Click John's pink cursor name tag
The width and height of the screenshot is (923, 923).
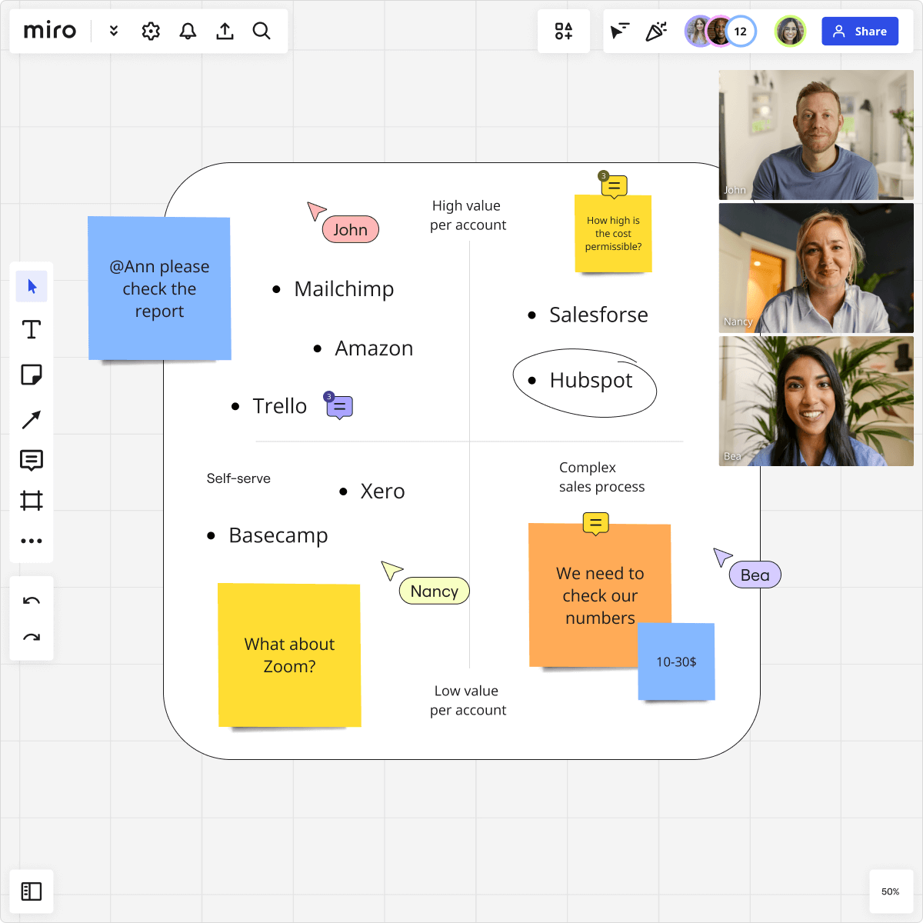click(351, 229)
